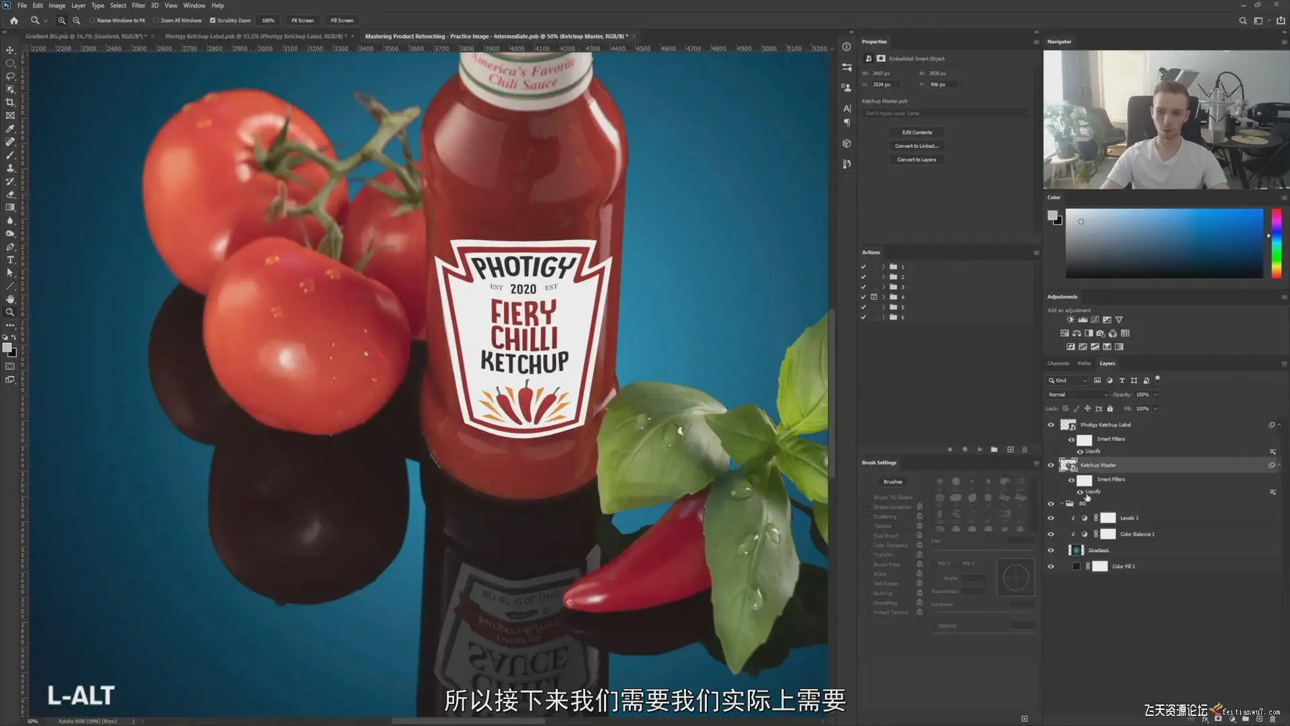Select the Horizontal Type tool
1290x726 pixels.
click(10, 259)
